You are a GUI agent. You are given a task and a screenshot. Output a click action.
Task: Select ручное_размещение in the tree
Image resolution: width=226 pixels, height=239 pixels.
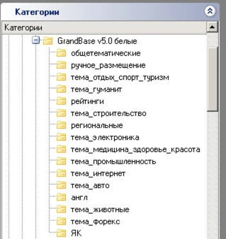pyautogui.click(x=108, y=65)
